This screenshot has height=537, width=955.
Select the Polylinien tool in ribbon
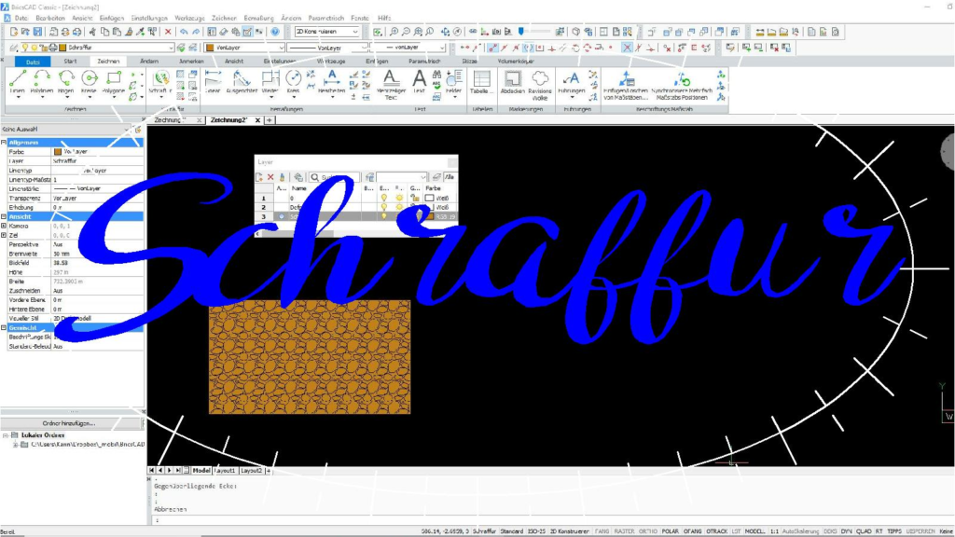41,84
